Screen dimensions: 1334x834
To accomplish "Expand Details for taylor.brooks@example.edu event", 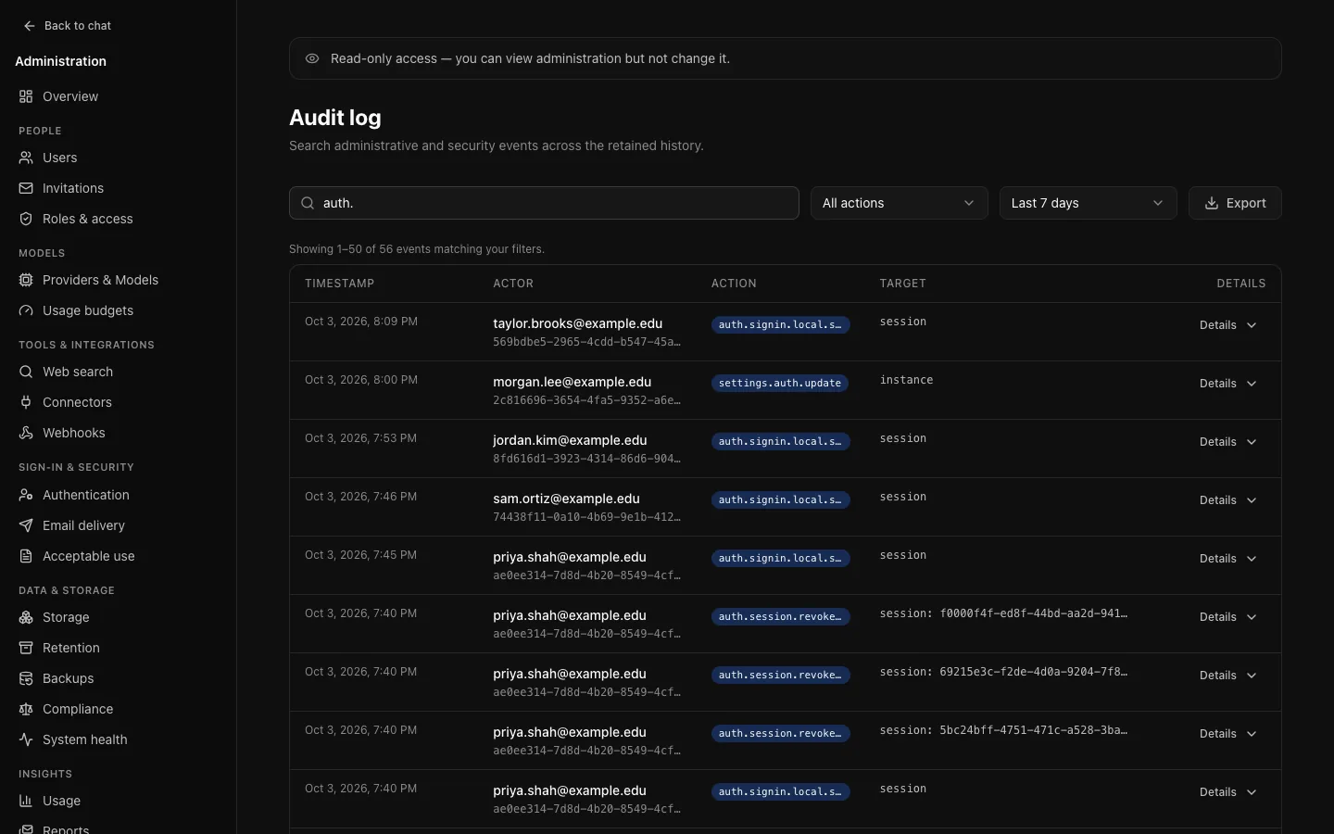I will [1227, 325].
